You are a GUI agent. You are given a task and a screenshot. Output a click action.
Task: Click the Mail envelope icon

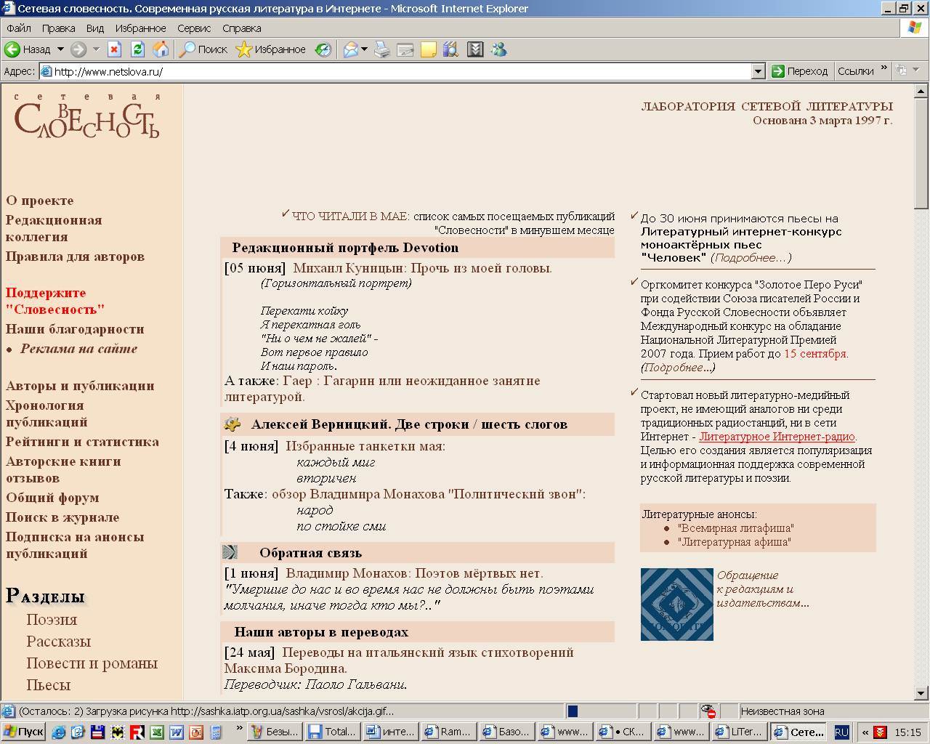pyautogui.click(x=351, y=49)
